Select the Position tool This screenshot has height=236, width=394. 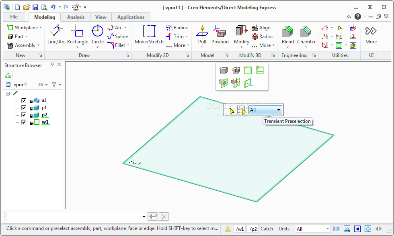click(220, 35)
